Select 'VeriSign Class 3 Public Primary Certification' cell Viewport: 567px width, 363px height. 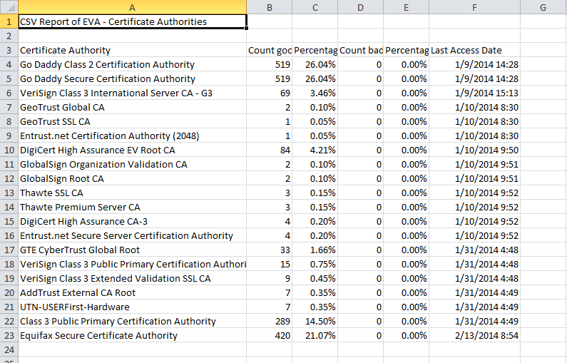click(x=133, y=265)
